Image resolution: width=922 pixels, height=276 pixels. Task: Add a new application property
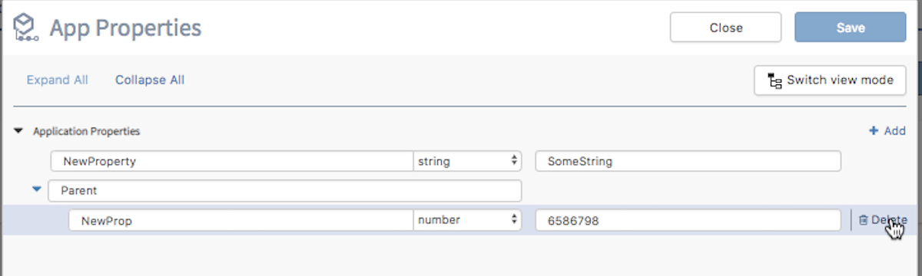click(x=887, y=131)
